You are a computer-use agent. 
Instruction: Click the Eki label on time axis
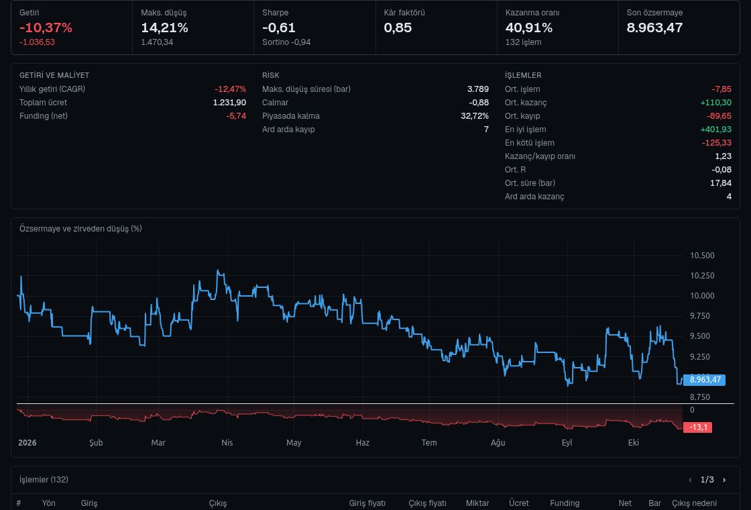tap(633, 442)
